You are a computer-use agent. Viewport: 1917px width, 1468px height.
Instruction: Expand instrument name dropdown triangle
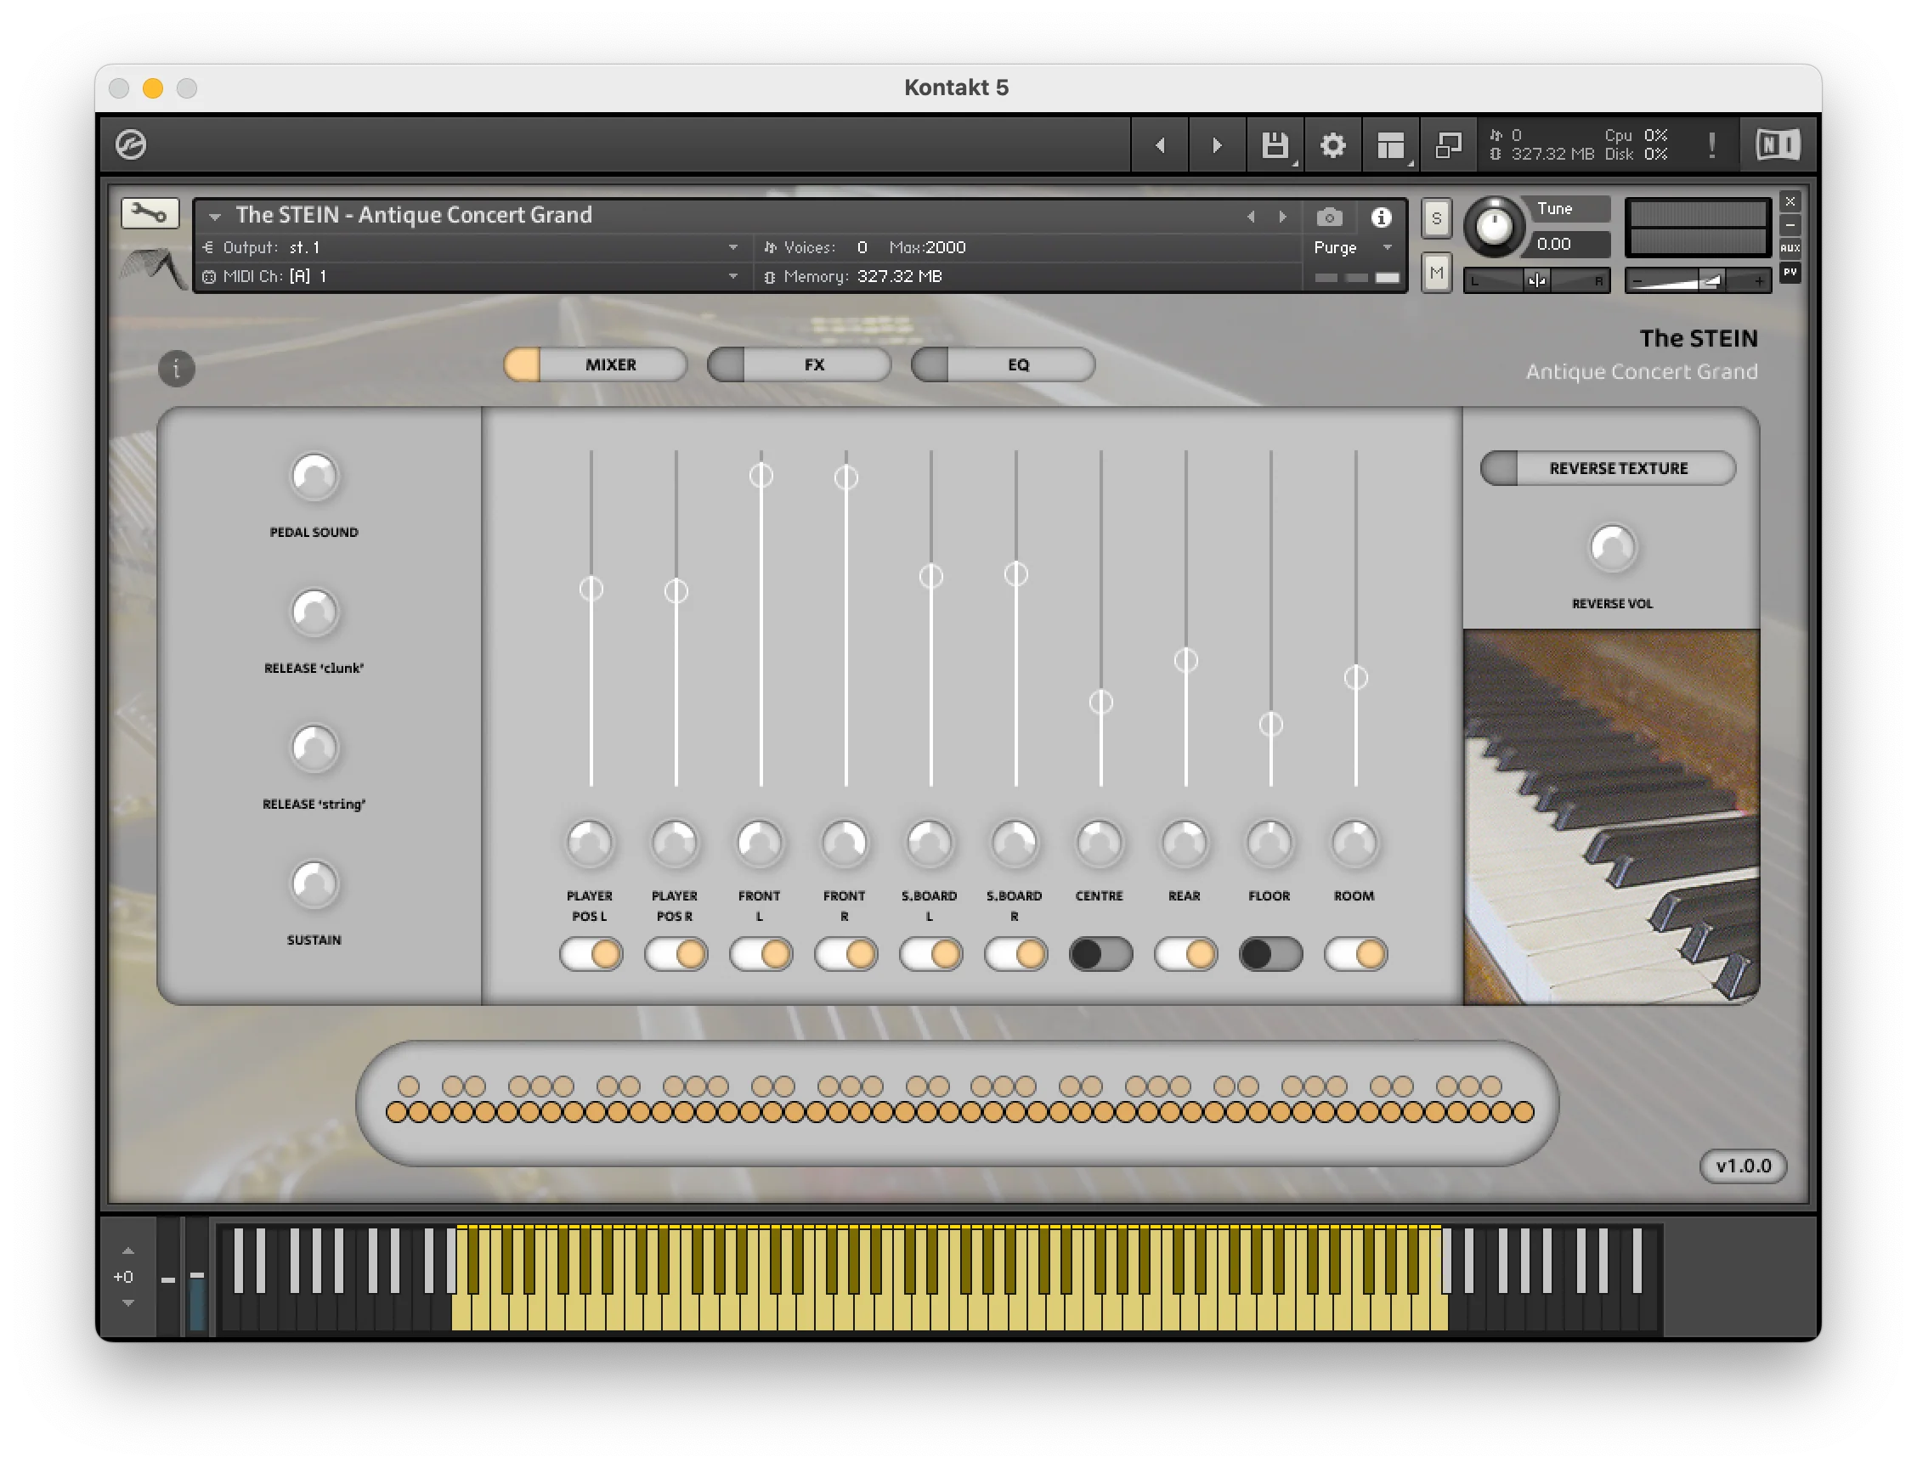pos(214,216)
